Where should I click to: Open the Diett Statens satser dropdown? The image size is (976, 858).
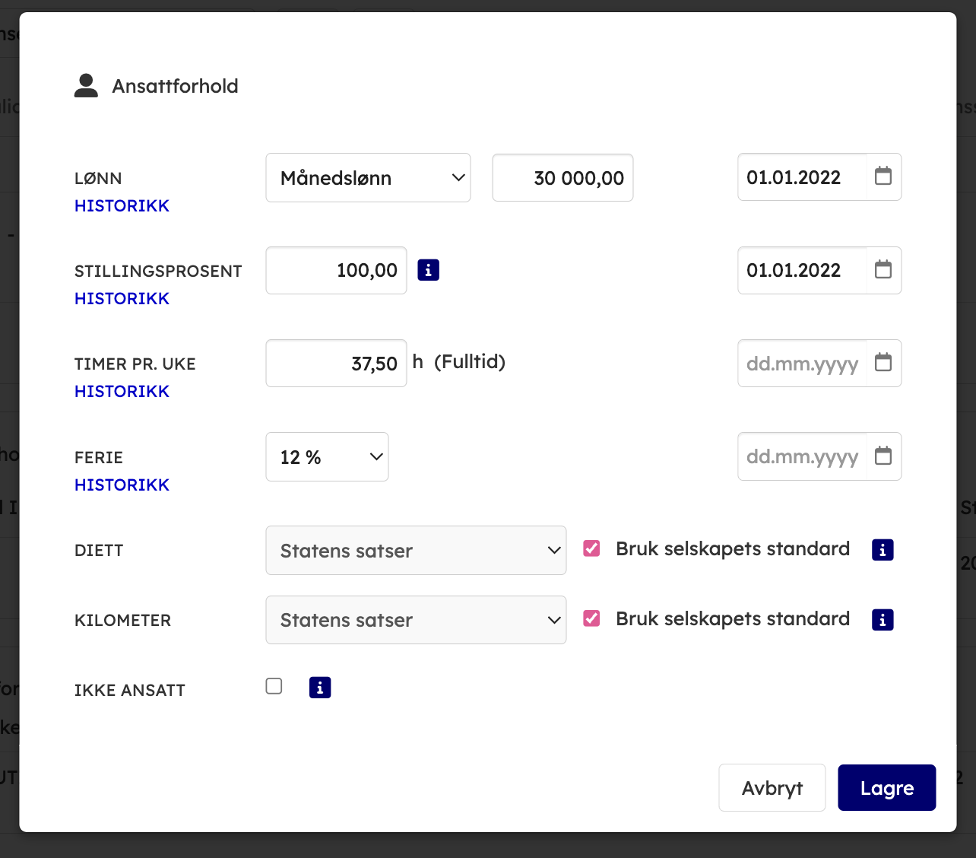[416, 551]
